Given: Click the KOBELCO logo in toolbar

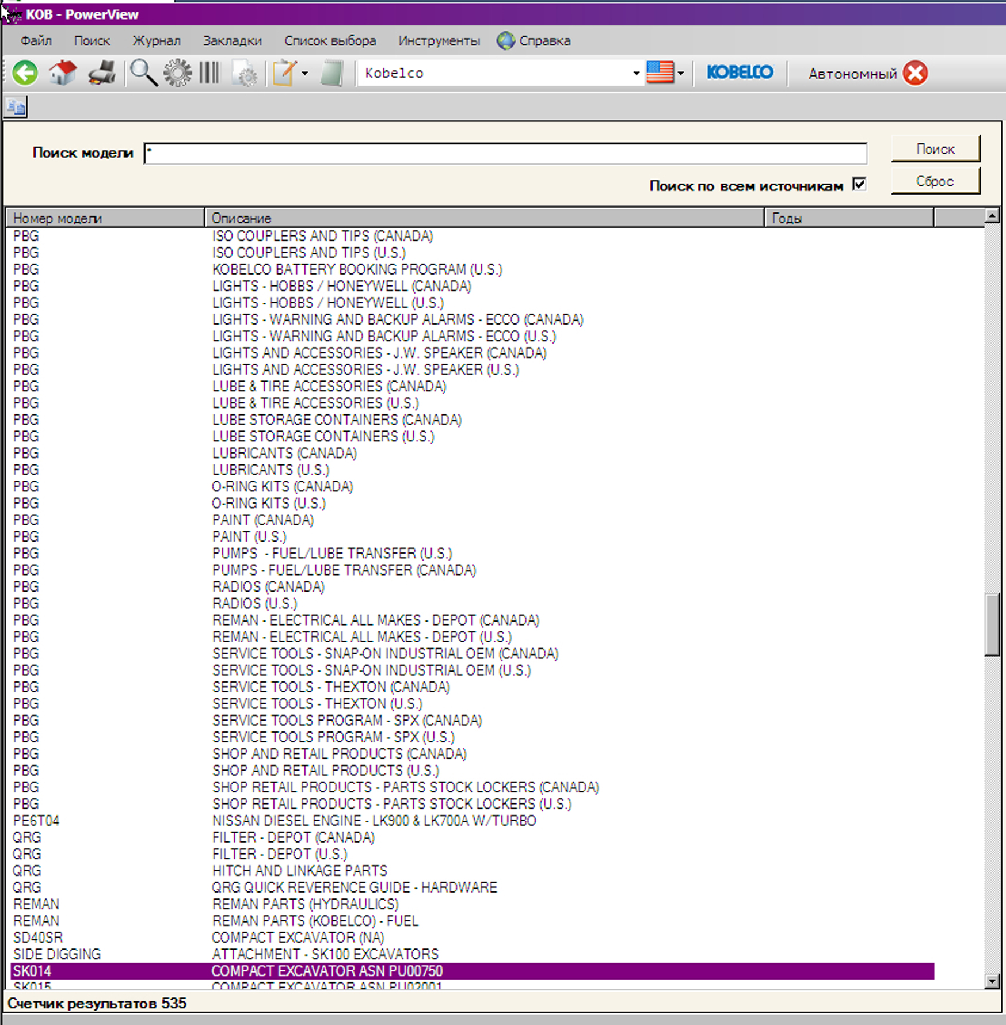Looking at the screenshot, I should [x=740, y=73].
